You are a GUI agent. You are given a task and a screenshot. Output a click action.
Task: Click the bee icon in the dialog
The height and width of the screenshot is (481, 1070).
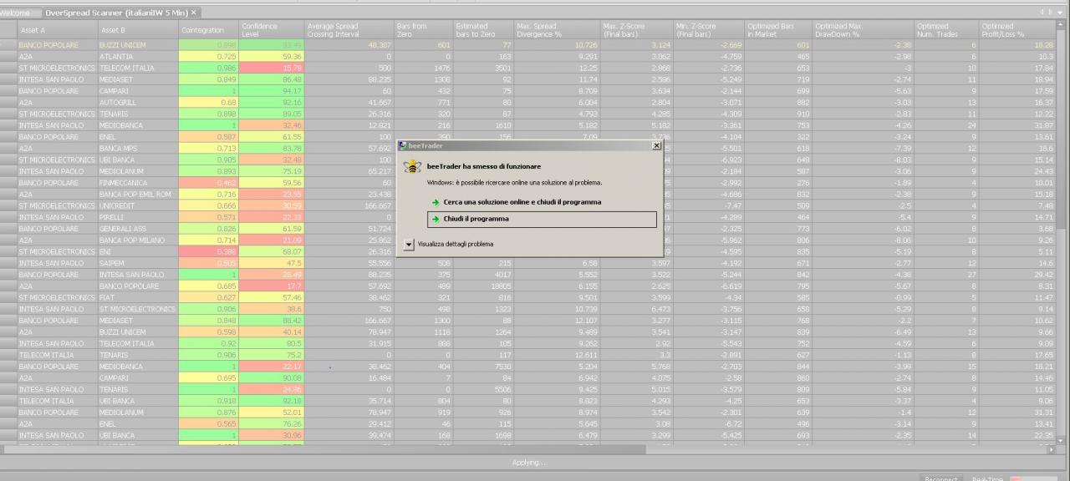(412, 167)
